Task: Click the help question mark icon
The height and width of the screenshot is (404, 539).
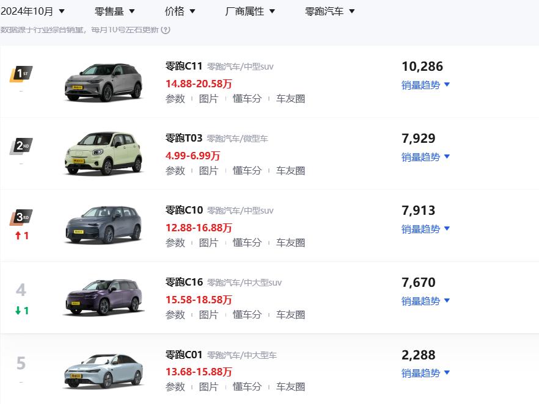Action: 166,30
